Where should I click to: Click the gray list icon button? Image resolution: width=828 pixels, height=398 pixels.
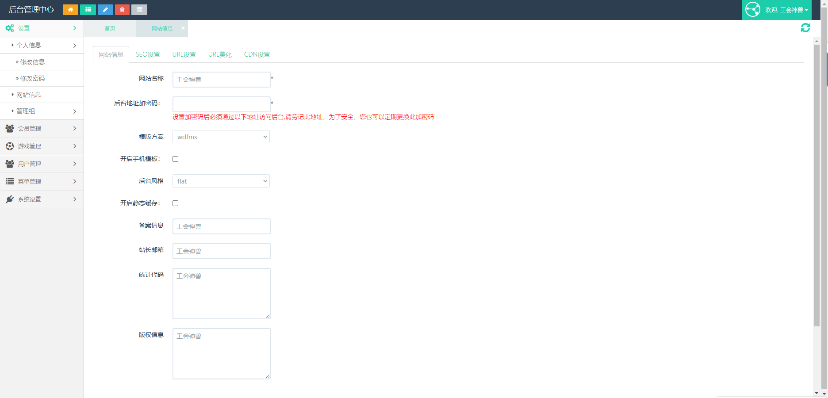tap(139, 9)
